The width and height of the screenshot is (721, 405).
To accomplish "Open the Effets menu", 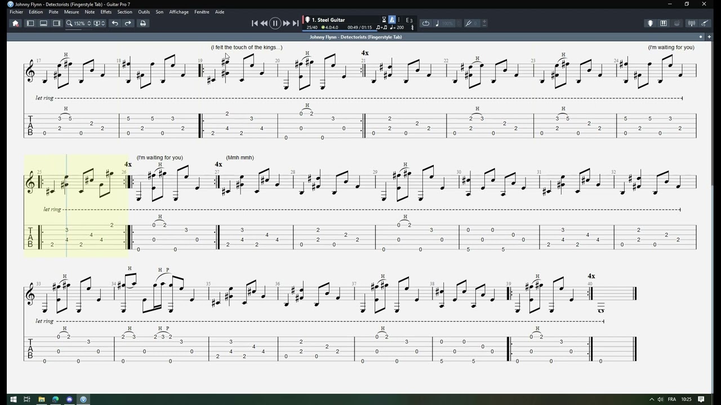I will click(x=106, y=12).
